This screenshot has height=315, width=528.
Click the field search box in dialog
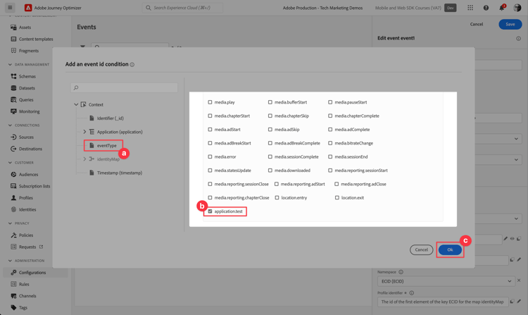[124, 87]
